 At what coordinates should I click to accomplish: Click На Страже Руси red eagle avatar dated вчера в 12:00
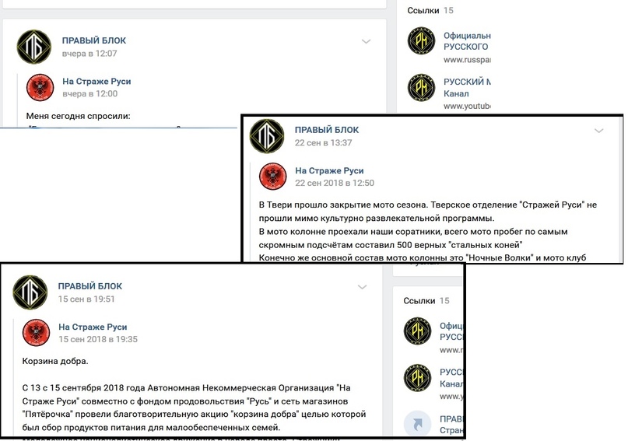click(40, 87)
